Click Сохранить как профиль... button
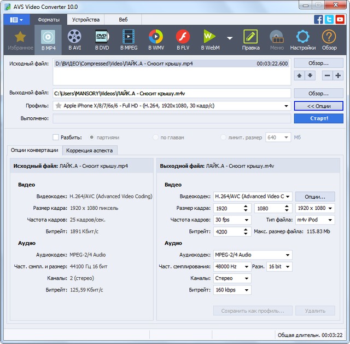 coord(253,311)
